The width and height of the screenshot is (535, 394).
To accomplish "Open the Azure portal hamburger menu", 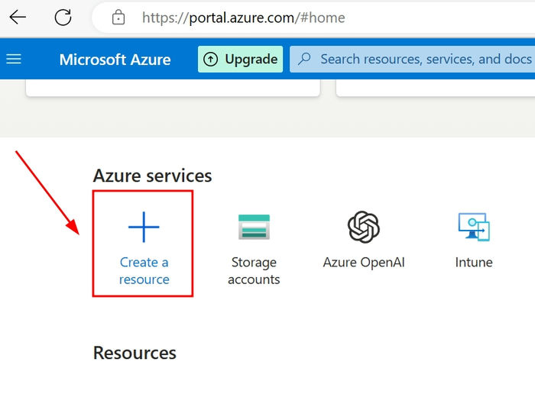I will tap(14, 59).
